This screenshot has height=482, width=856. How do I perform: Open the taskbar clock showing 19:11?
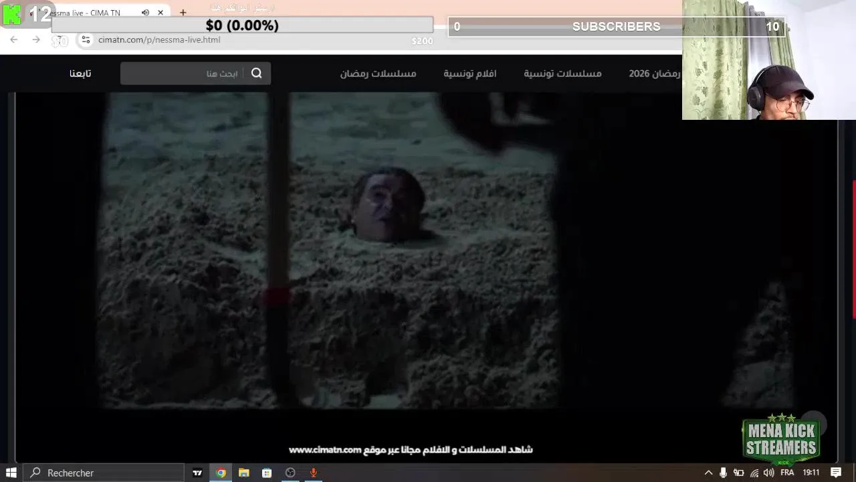click(x=811, y=473)
